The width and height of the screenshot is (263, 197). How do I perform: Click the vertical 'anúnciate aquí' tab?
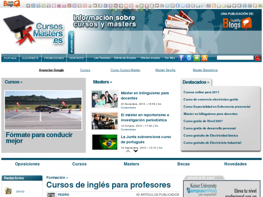pyautogui.click(x=71, y=42)
